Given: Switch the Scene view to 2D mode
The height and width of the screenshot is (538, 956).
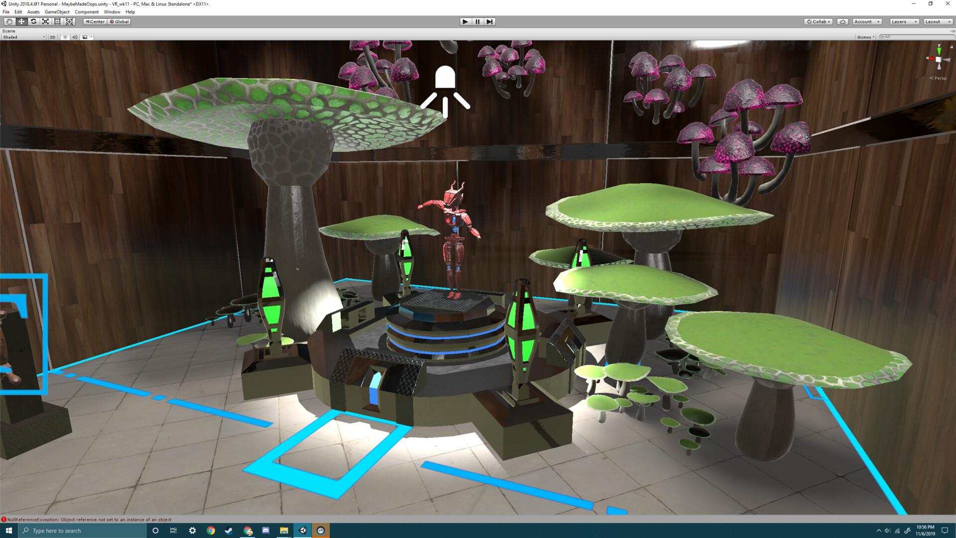Looking at the screenshot, I should pos(52,37).
